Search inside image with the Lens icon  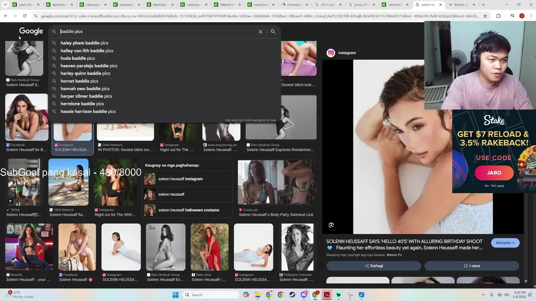331,225
